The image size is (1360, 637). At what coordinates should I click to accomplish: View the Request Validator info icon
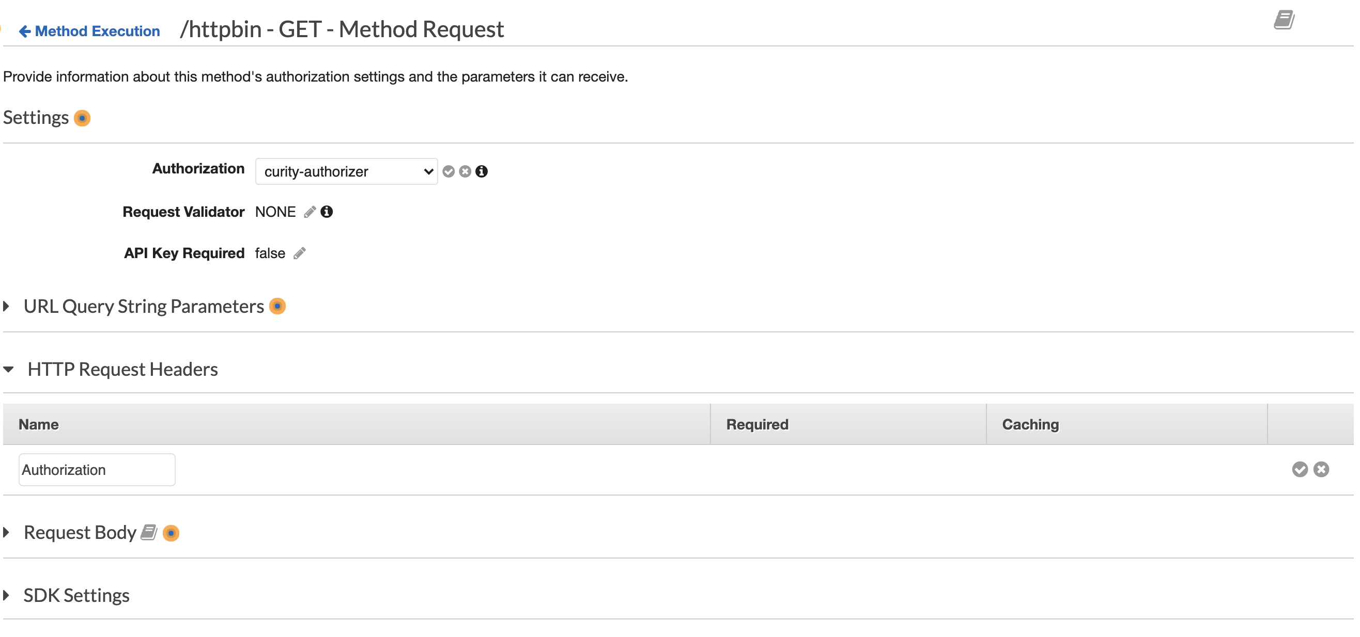pyautogui.click(x=326, y=212)
